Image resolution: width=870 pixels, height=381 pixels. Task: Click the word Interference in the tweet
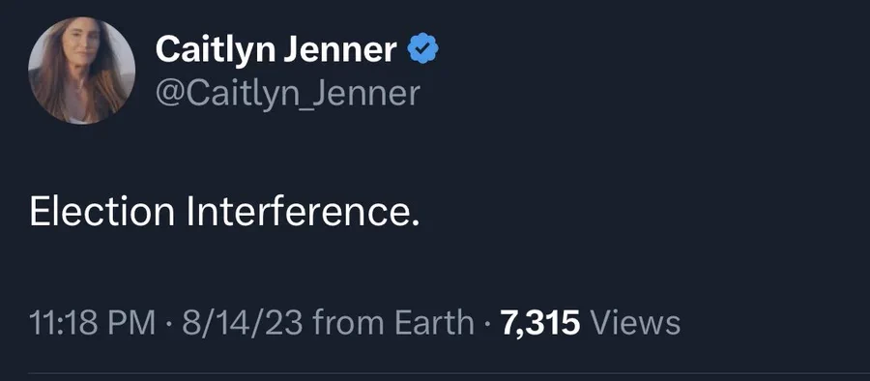[299, 212]
